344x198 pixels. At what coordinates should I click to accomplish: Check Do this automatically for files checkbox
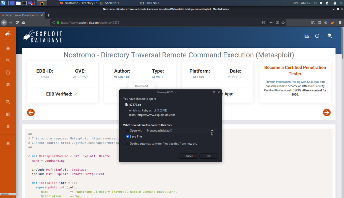[x=128, y=144]
